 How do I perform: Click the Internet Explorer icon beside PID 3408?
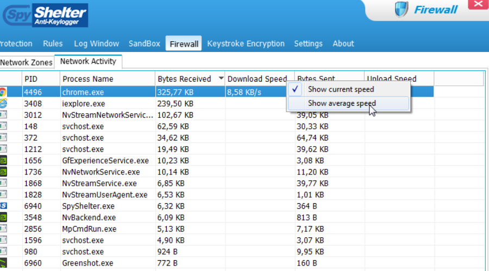(3, 104)
